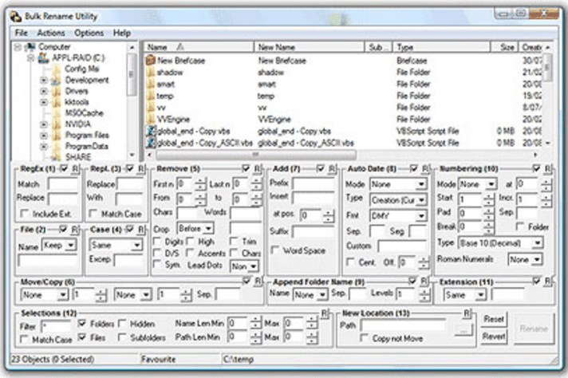The height and width of the screenshot is (378, 568).
Task: Click the Program Files folder icon in tree
Action: [57, 136]
